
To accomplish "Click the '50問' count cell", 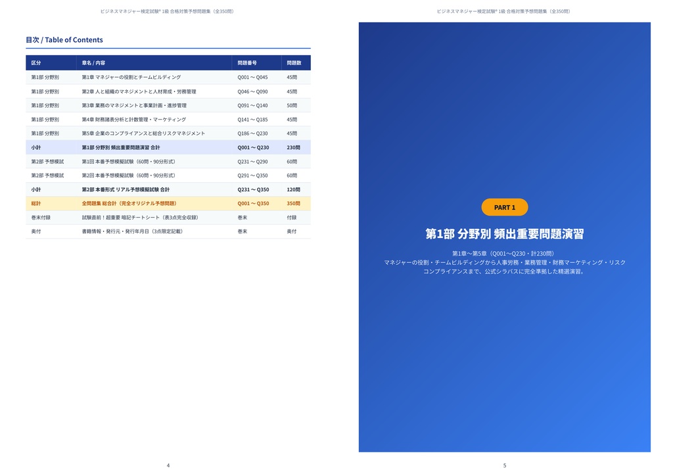I will (292, 105).
